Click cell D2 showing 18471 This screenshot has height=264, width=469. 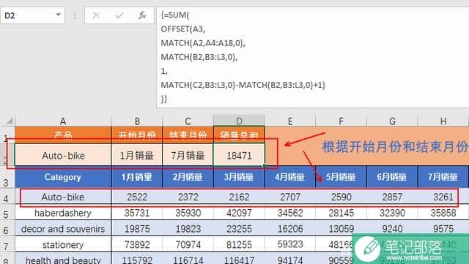tap(239, 155)
